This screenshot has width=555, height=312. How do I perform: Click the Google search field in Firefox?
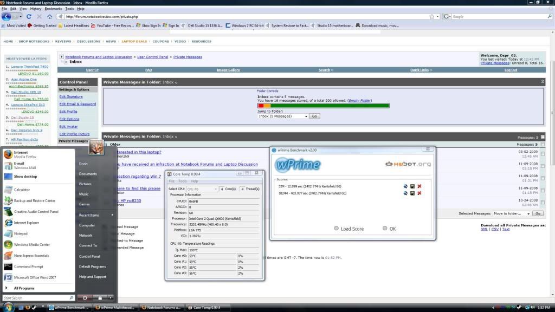point(499,17)
